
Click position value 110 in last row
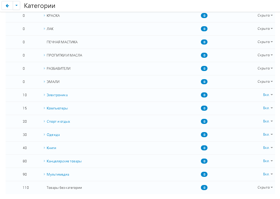26,188
